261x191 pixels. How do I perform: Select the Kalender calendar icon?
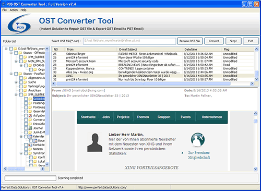click(30, 136)
